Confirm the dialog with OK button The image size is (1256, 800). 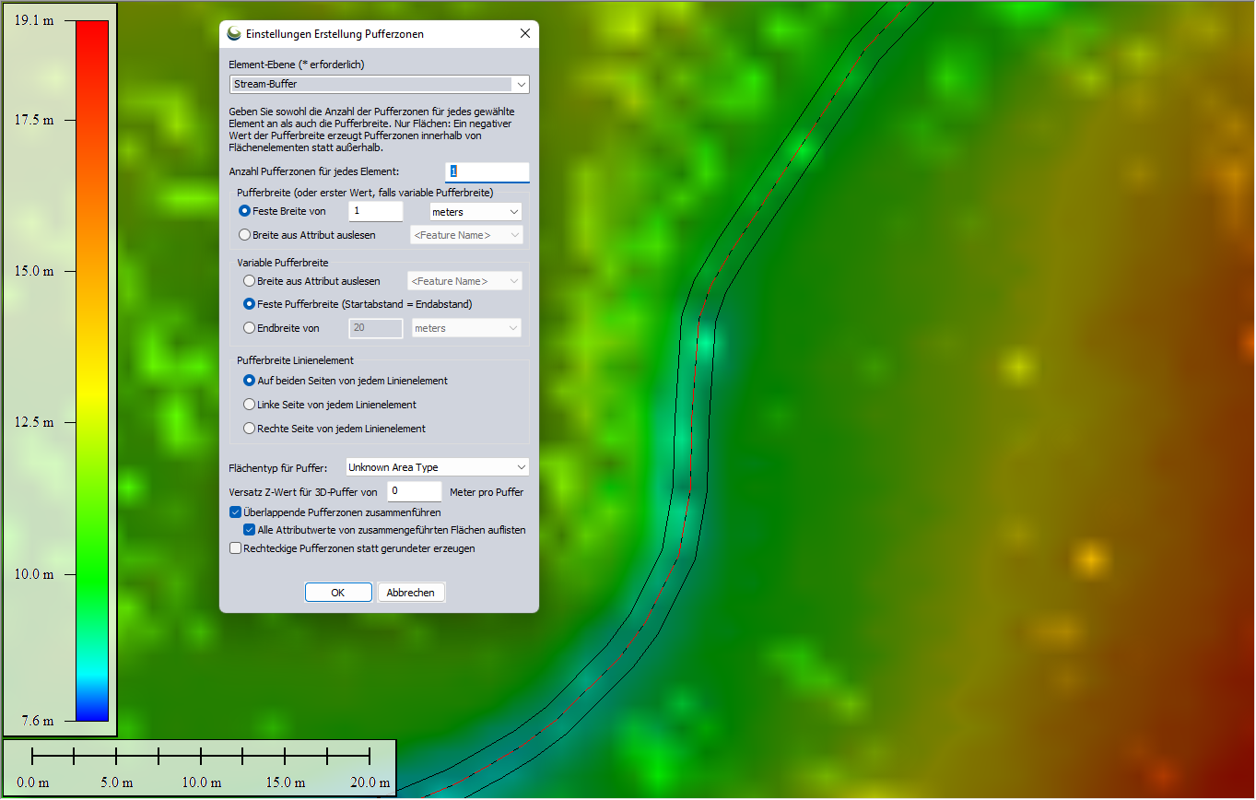(338, 593)
